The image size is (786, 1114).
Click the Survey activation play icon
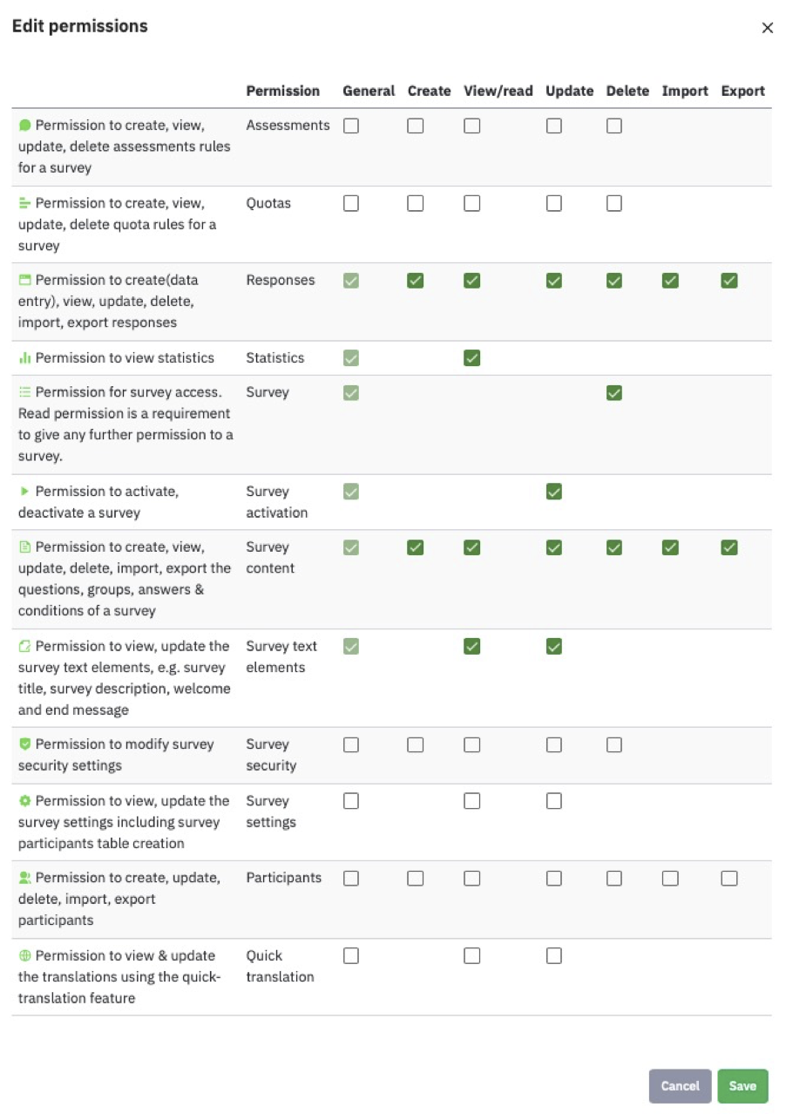coord(25,492)
